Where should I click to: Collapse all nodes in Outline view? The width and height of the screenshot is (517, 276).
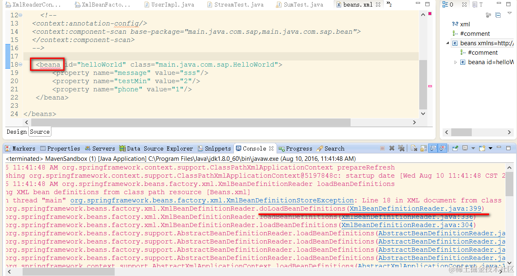pyautogui.click(x=498, y=15)
